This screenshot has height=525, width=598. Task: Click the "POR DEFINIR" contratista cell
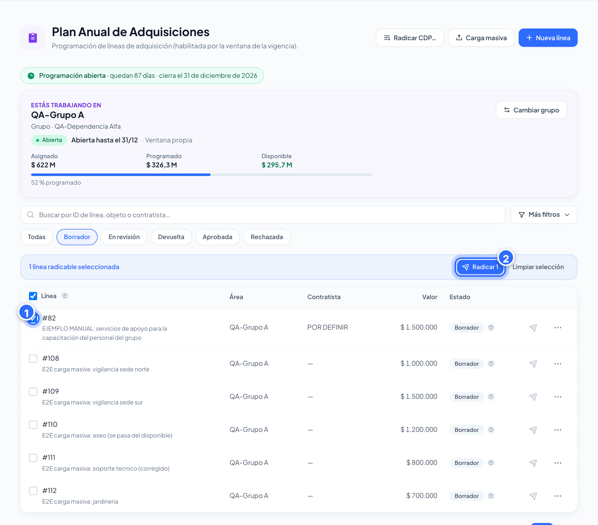pos(327,327)
